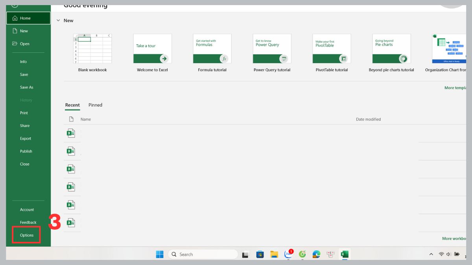Viewport: 472px width, 265px height.
Task: Open the Print section
Action: pos(24,113)
